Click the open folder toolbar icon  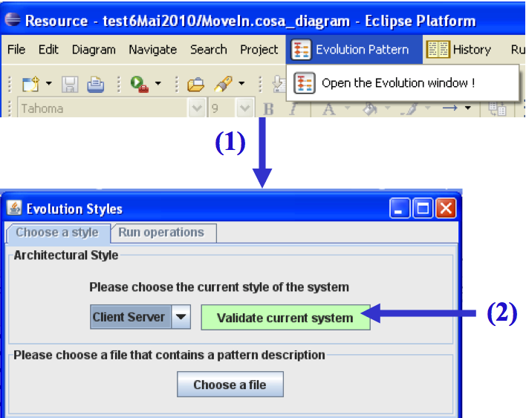195,83
